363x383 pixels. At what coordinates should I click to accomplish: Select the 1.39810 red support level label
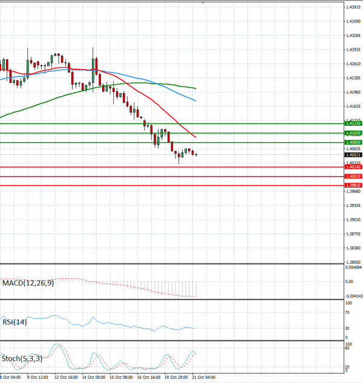(x=353, y=185)
